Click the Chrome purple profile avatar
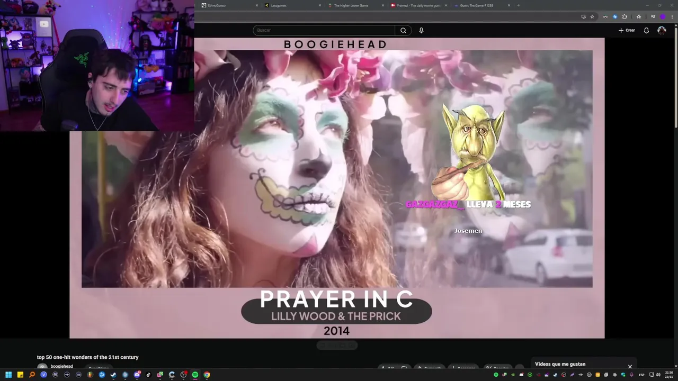The height and width of the screenshot is (381, 678). (662, 16)
